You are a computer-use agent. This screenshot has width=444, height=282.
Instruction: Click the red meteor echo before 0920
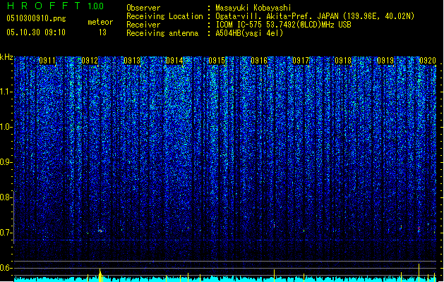click(419, 229)
